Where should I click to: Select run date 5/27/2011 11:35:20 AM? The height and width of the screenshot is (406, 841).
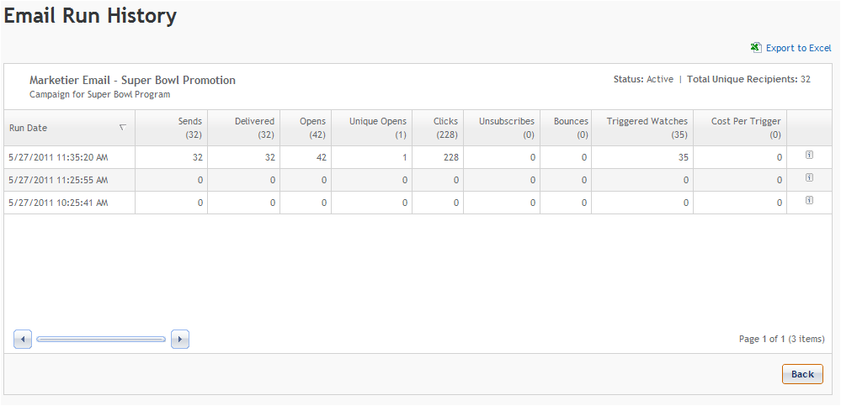click(x=58, y=157)
